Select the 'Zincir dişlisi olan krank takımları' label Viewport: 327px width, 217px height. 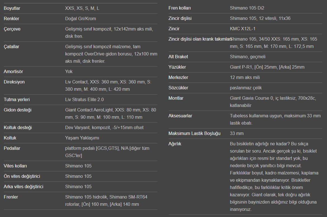[200, 39]
